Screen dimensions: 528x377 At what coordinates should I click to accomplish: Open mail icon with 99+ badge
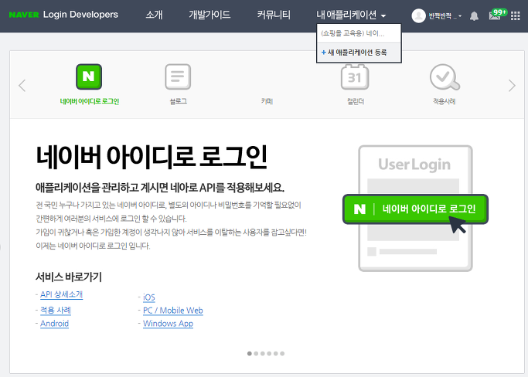click(x=498, y=15)
